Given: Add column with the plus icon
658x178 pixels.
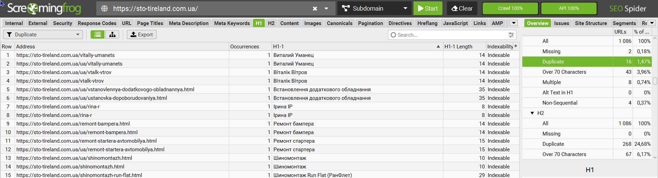Looking at the screenshot, I should [516, 46].
